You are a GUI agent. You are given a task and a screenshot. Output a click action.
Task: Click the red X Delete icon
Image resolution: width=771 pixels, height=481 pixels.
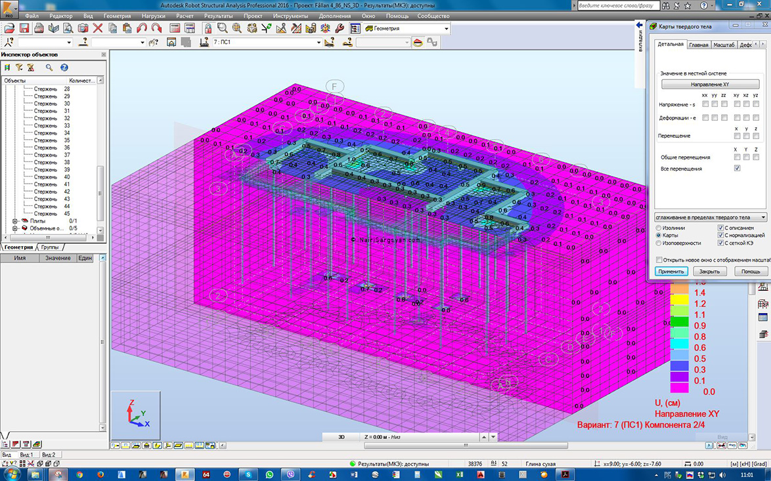coord(97,28)
